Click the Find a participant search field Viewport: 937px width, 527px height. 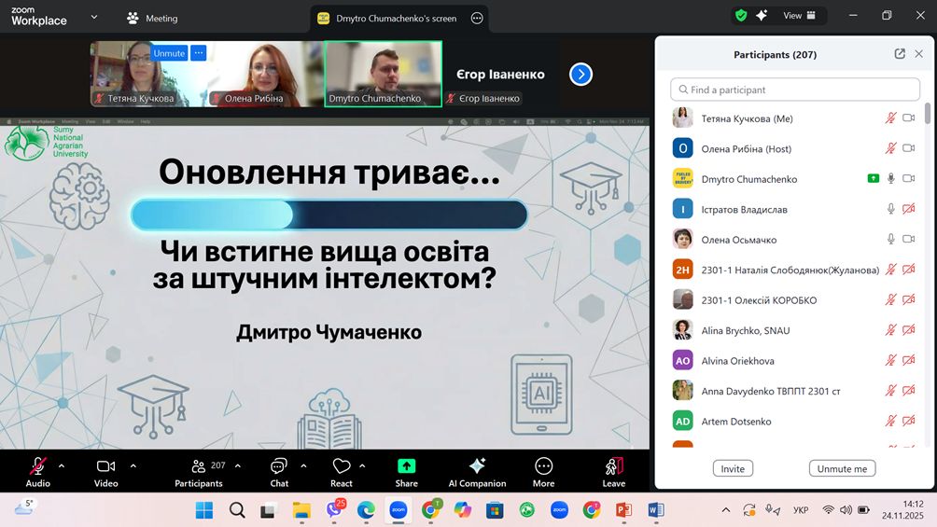click(795, 90)
